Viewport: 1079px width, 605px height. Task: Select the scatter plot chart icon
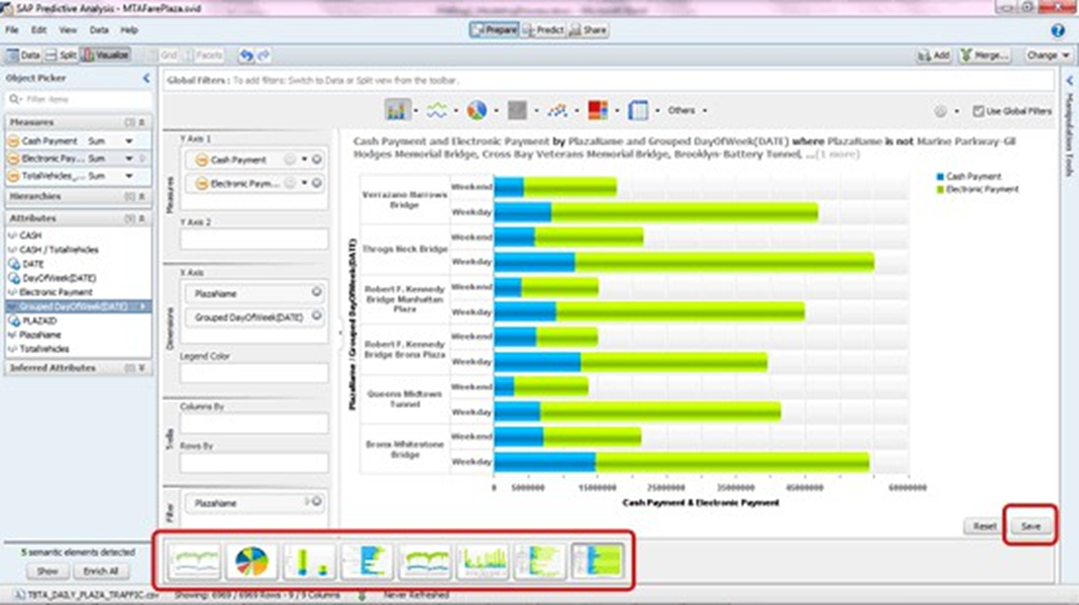click(558, 110)
